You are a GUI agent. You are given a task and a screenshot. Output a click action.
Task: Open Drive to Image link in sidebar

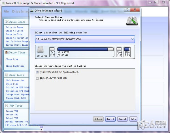[14, 27]
